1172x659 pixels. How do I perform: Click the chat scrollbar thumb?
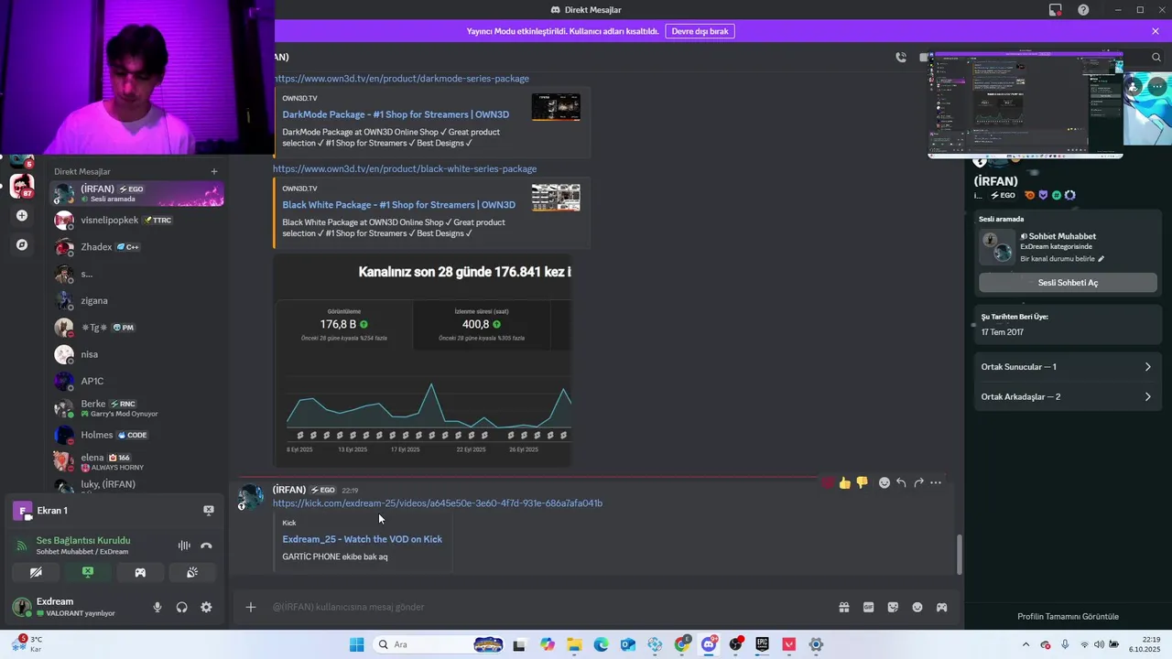tap(960, 555)
